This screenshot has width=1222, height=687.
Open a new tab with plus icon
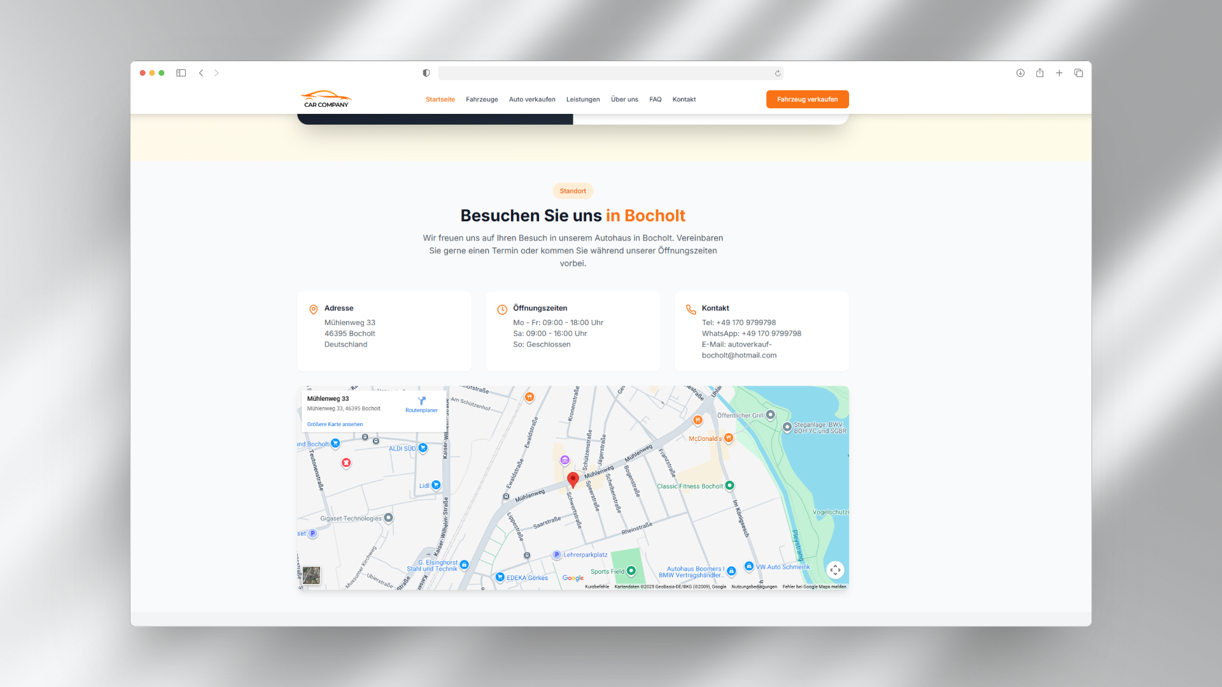tap(1059, 73)
